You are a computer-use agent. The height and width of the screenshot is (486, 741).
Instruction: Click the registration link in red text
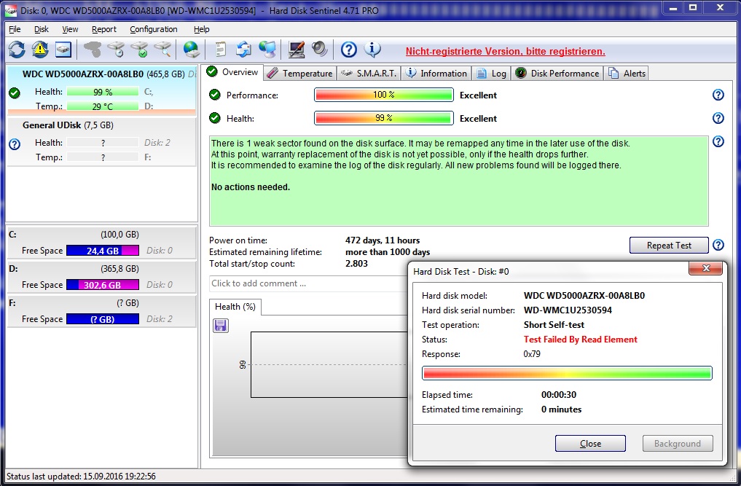(505, 51)
